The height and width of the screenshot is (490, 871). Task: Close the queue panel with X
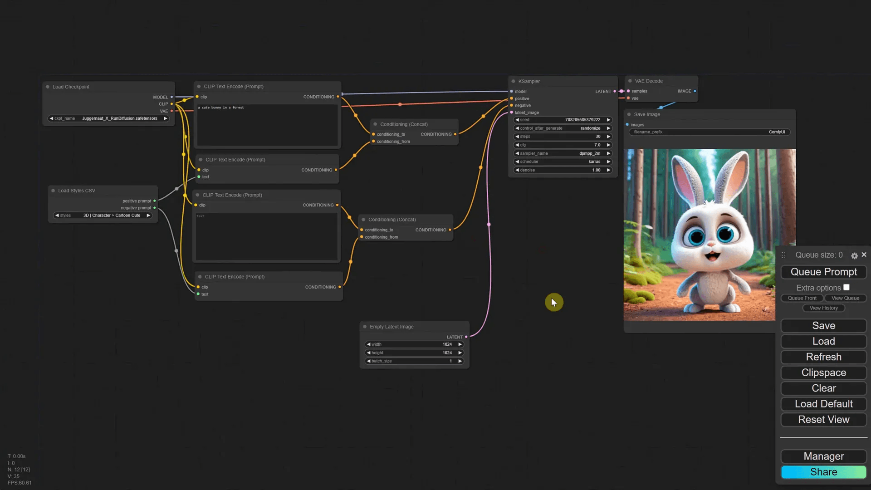point(864,255)
